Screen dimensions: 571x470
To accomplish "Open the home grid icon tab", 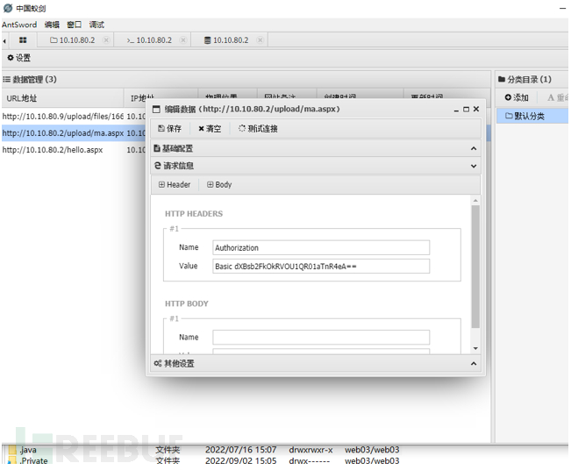I will pos(23,40).
